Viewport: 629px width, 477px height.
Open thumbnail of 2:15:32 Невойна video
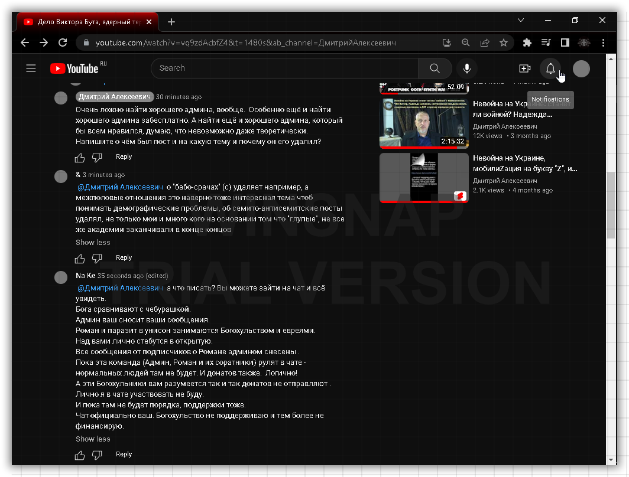[424, 123]
